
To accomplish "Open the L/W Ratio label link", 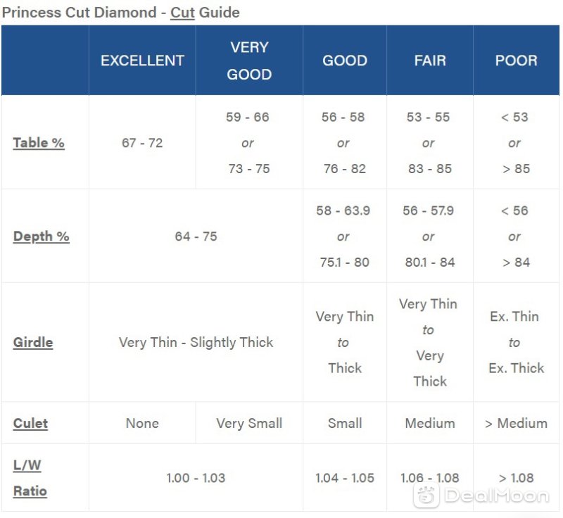I will coord(30,478).
